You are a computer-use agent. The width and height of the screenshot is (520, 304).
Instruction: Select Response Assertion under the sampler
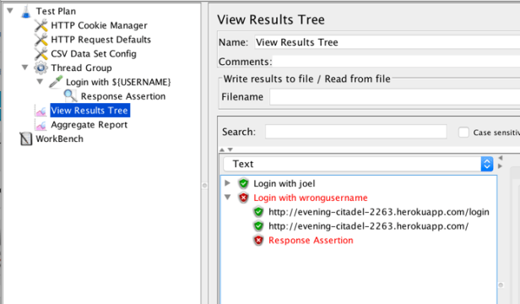[x=123, y=96]
